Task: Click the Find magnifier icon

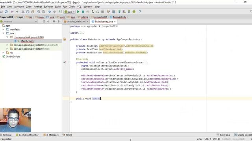Action: [x=39, y=12]
